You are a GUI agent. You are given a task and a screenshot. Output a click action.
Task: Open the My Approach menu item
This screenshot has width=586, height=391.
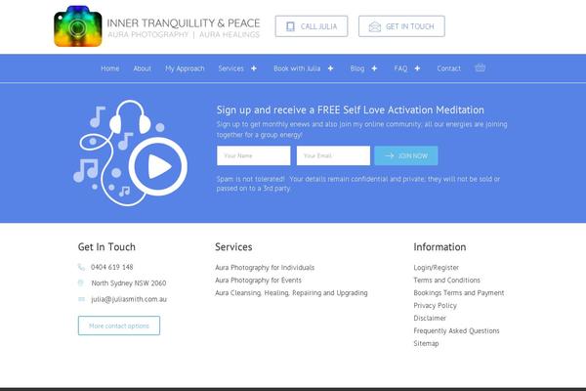point(185,68)
